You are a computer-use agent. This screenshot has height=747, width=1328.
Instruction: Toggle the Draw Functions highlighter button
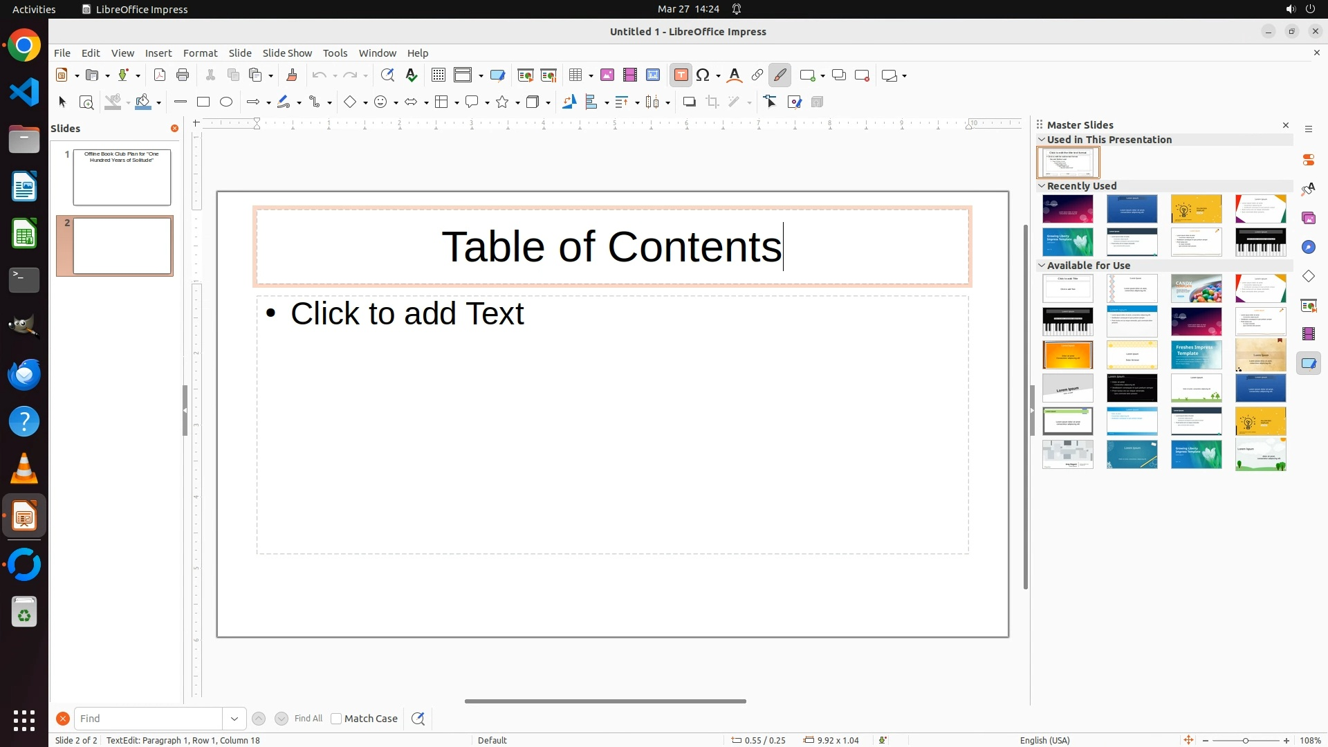click(780, 75)
